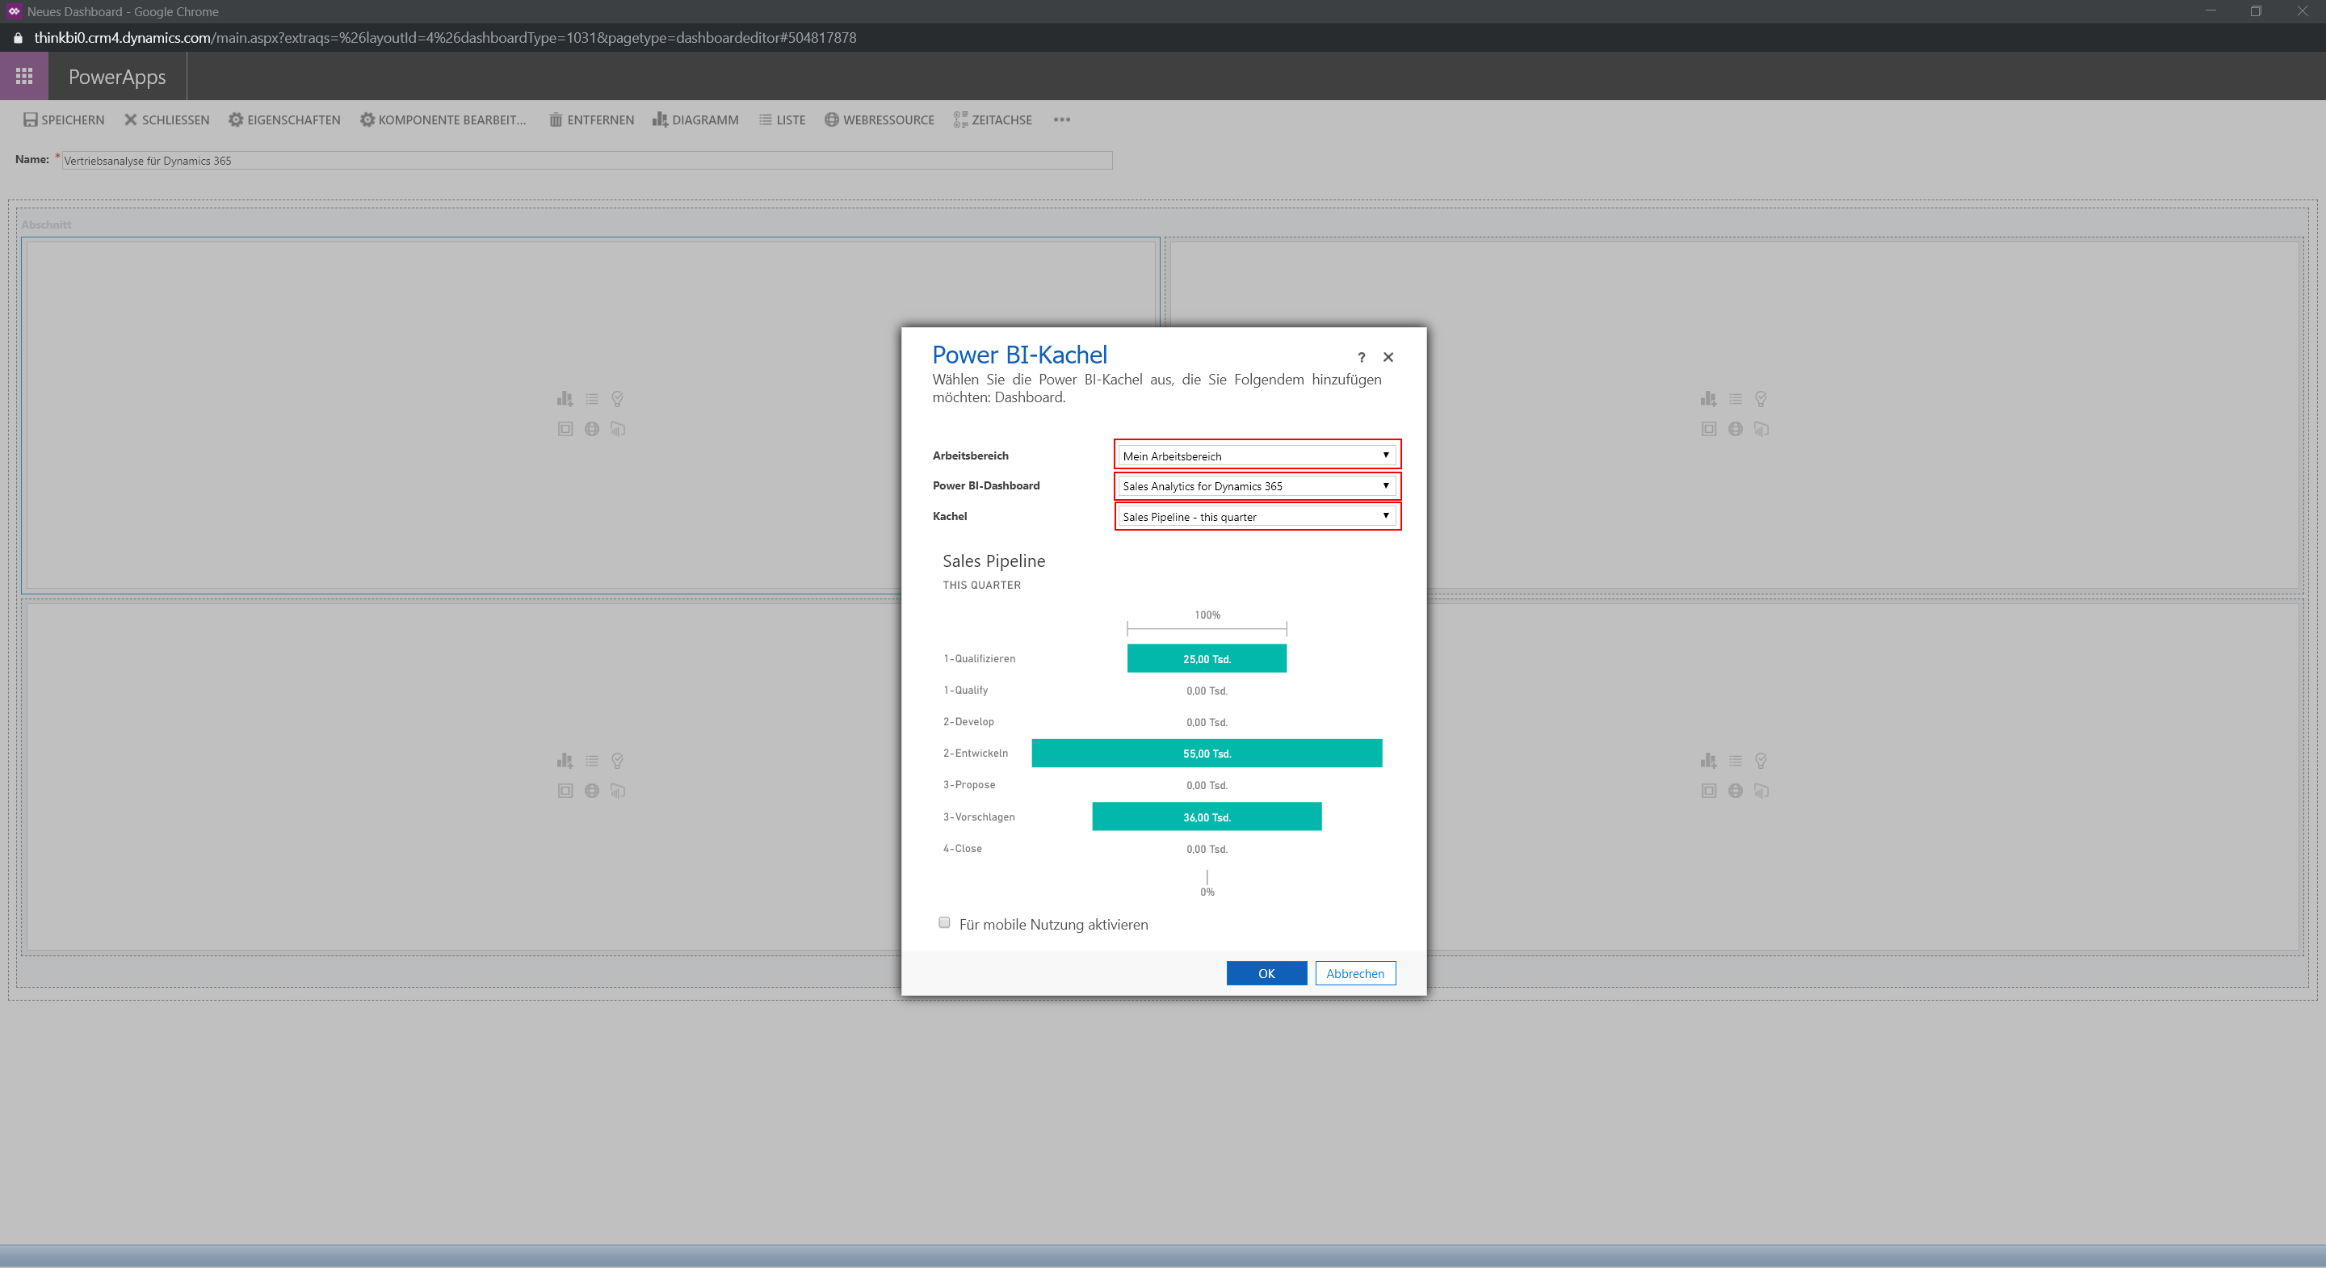Insert the assistant lightbulb in the bottom-left cell
This screenshot has width=2326, height=1268.
click(x=618, y=761)
